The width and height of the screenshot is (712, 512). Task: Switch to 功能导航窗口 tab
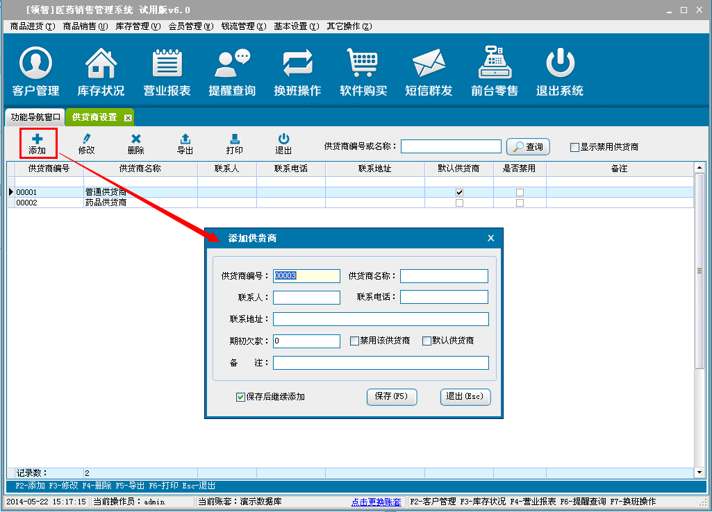[35, 117]
